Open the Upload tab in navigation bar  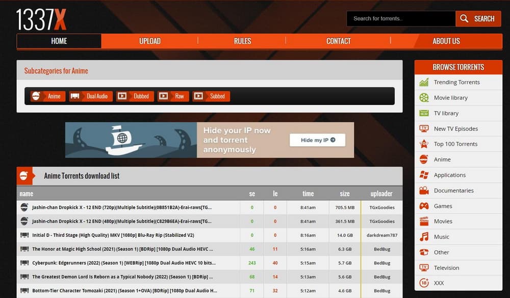tap(150, 41)
